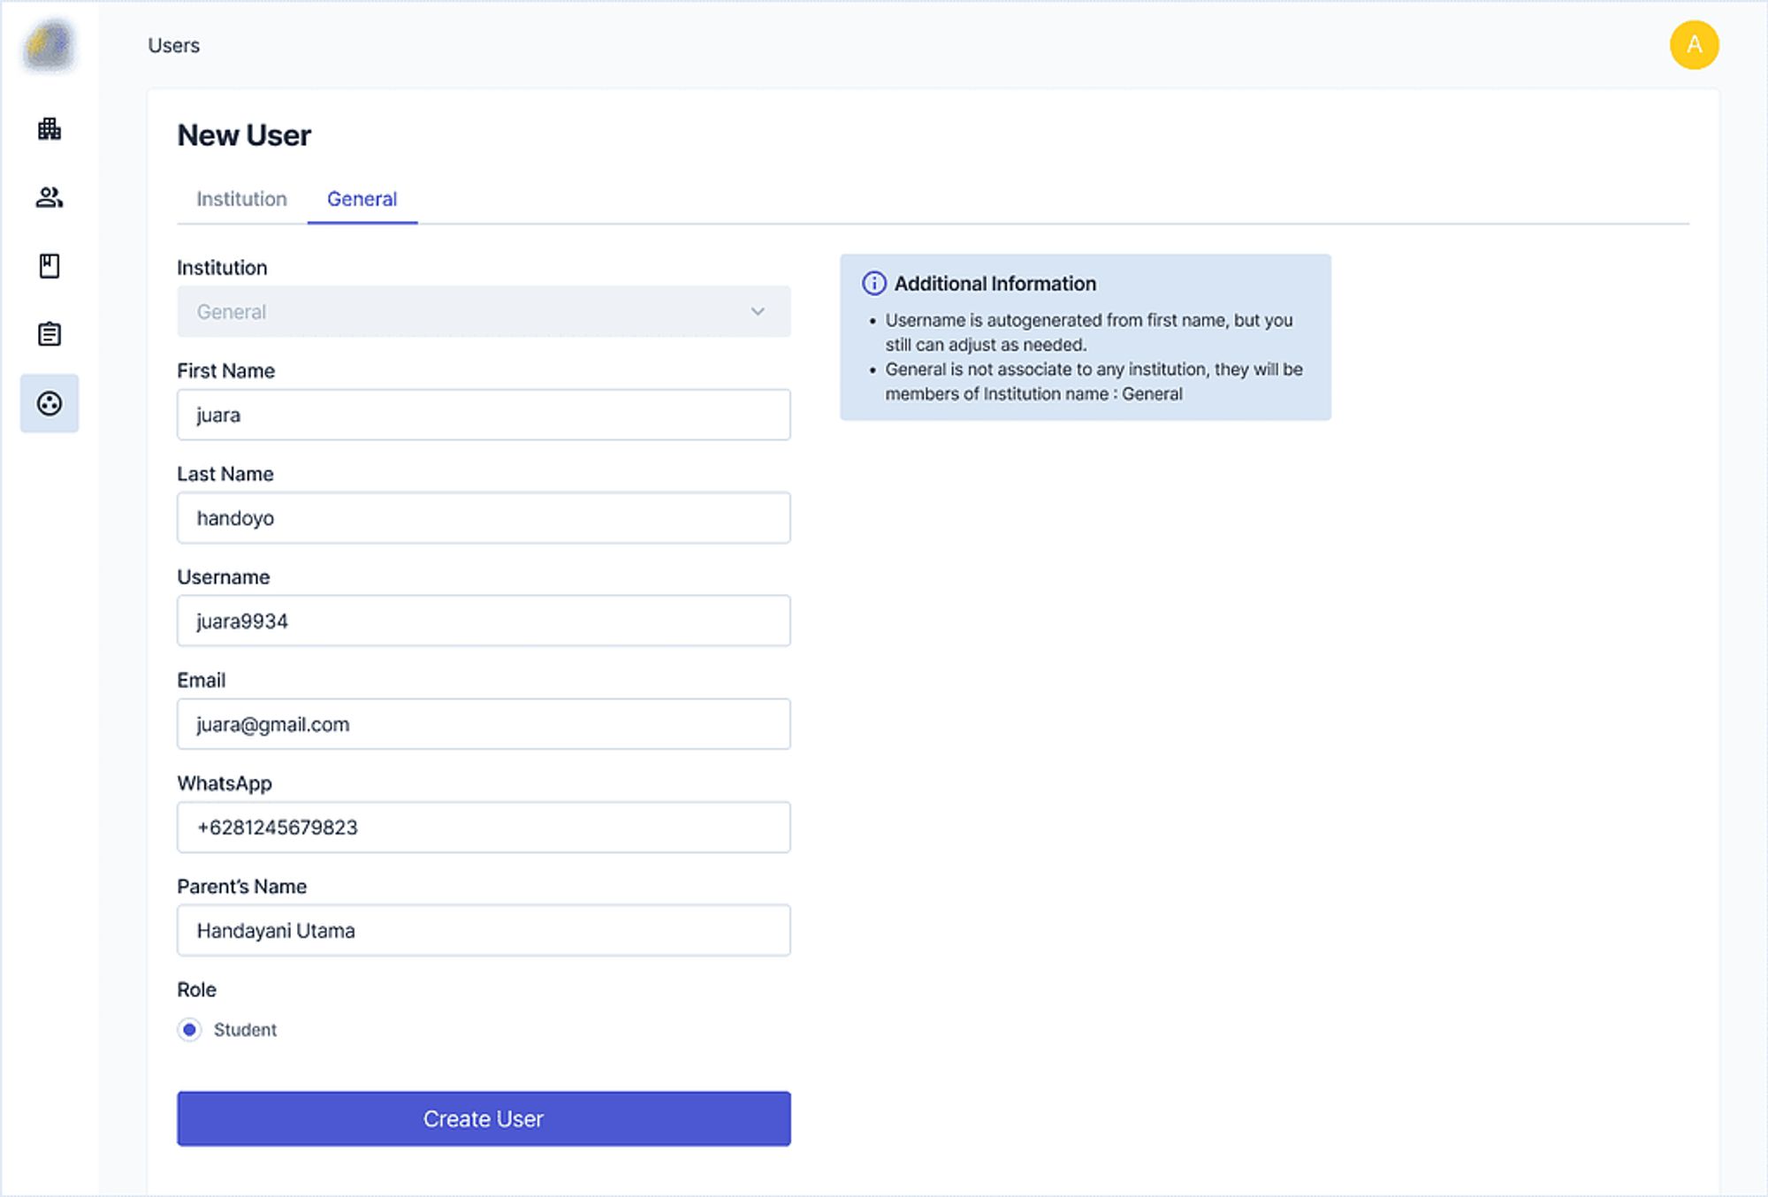Click the Users breadcrumb title
Screen dimensions: 1768x1197
[x=174, y=45]
